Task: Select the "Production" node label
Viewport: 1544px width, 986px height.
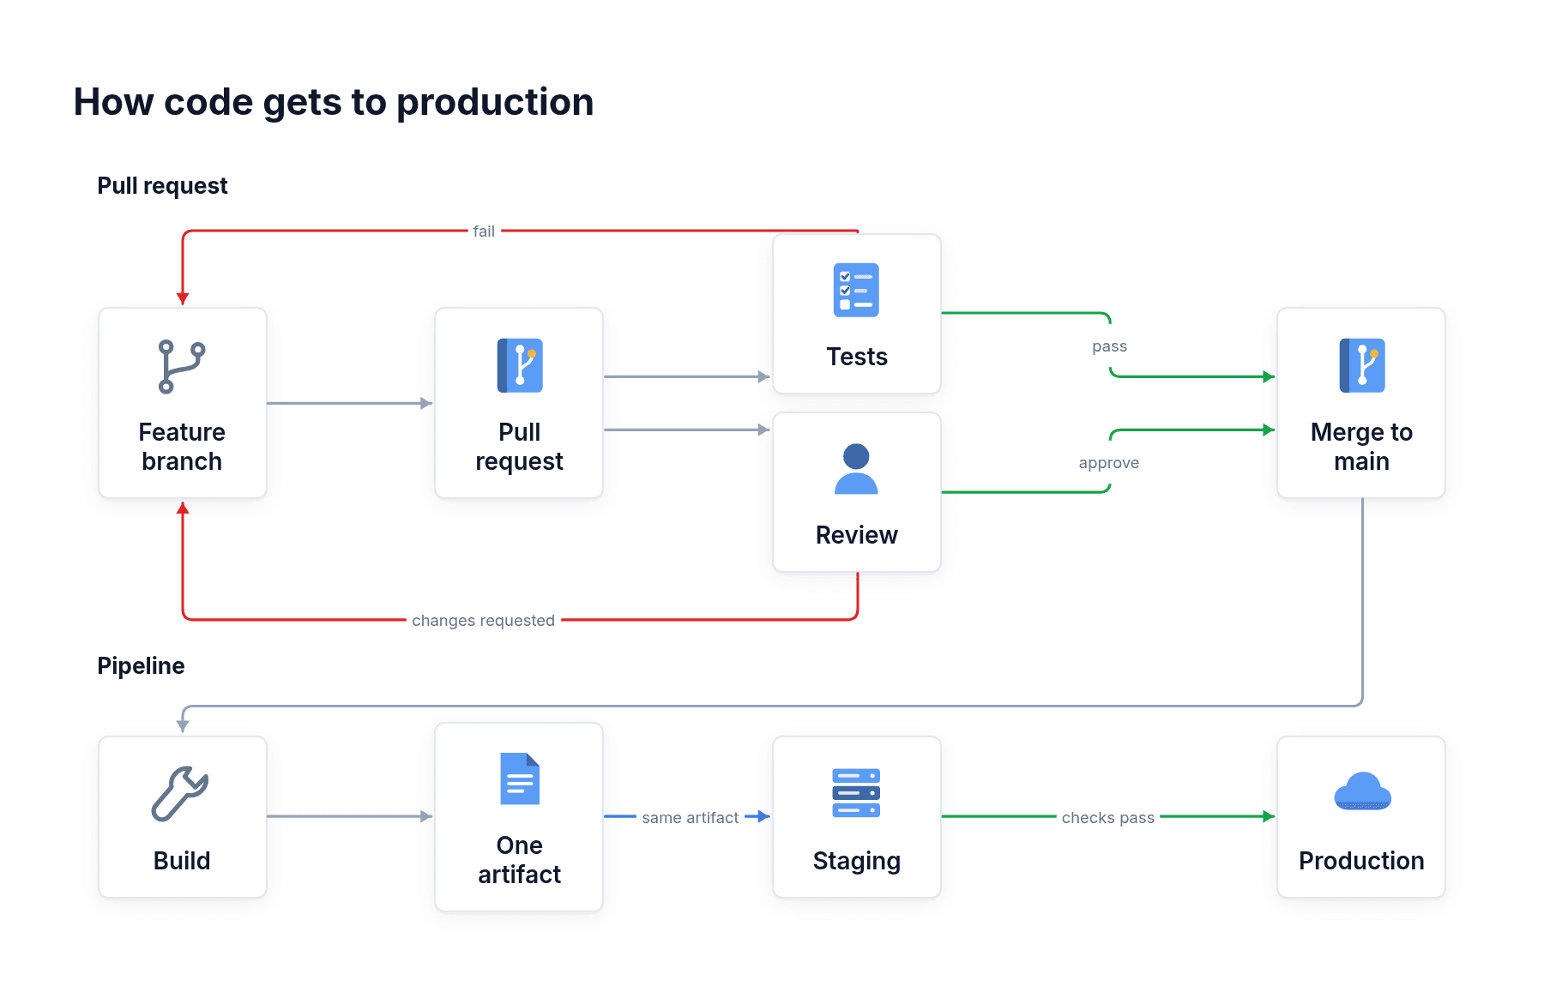Action: point(1362,861)
